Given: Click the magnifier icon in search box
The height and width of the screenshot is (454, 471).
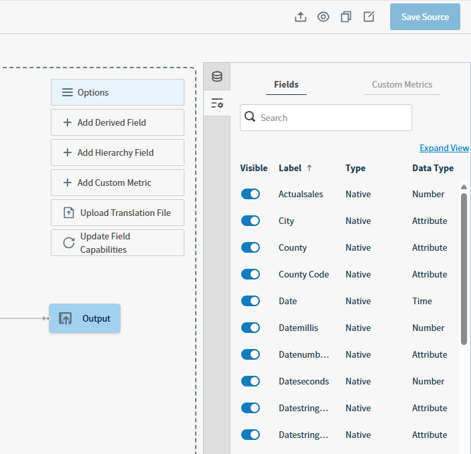Looking at the screenshot, I should pyautogui.click(x=250, y=116).
